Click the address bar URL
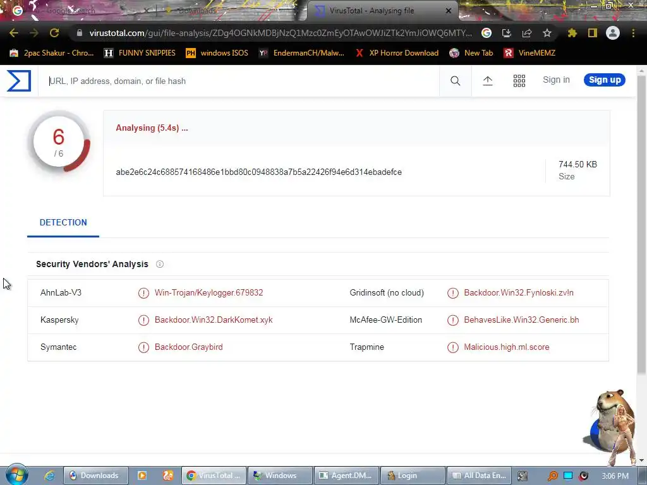 pyautogui.click(x=281, y=33)
